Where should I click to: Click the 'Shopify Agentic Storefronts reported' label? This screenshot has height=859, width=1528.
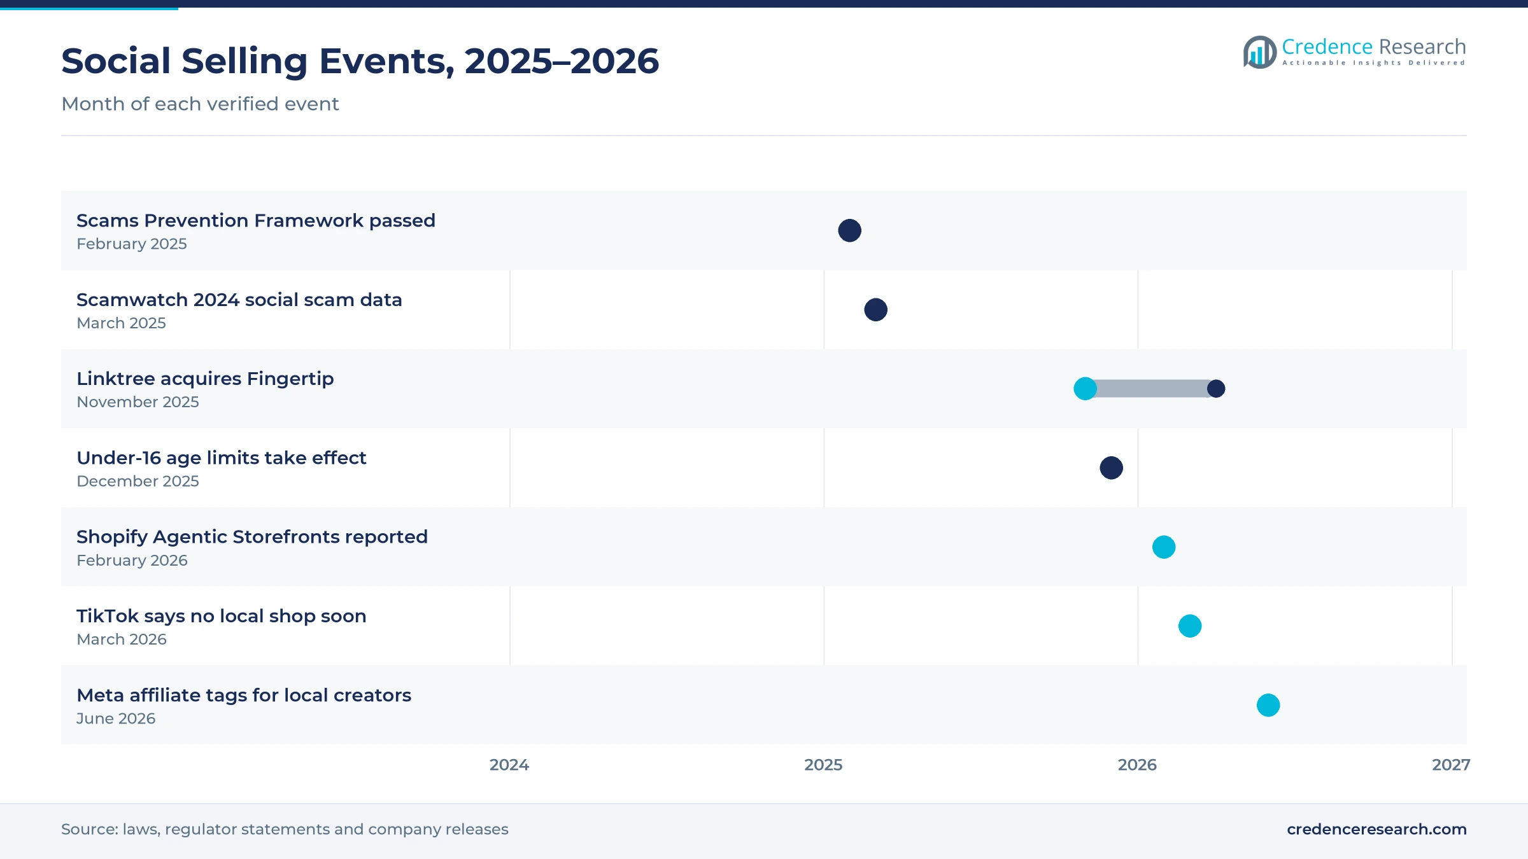coord(252,537)
